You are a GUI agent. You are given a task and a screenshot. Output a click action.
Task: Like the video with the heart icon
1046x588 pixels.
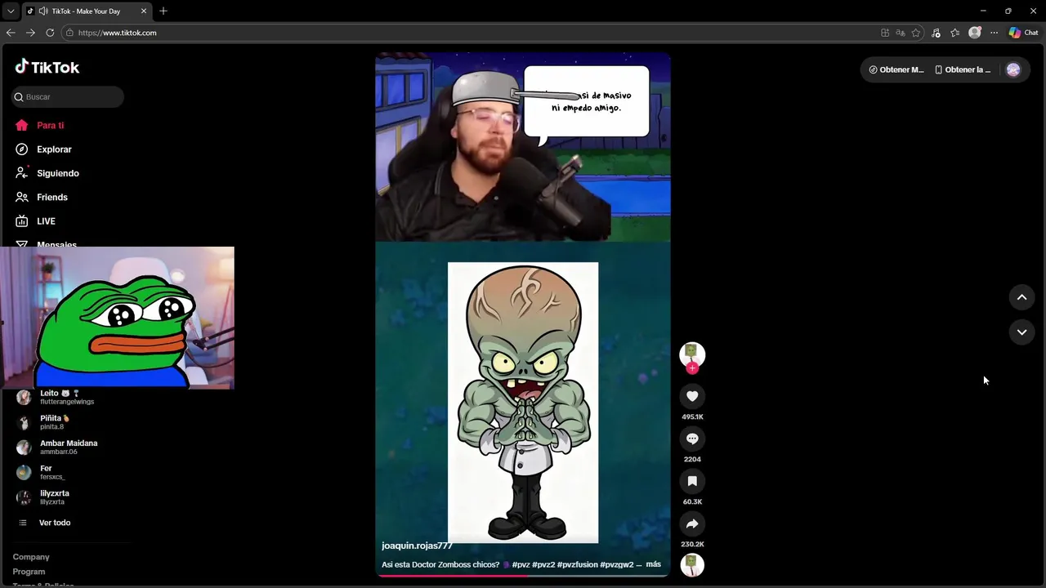692,396
